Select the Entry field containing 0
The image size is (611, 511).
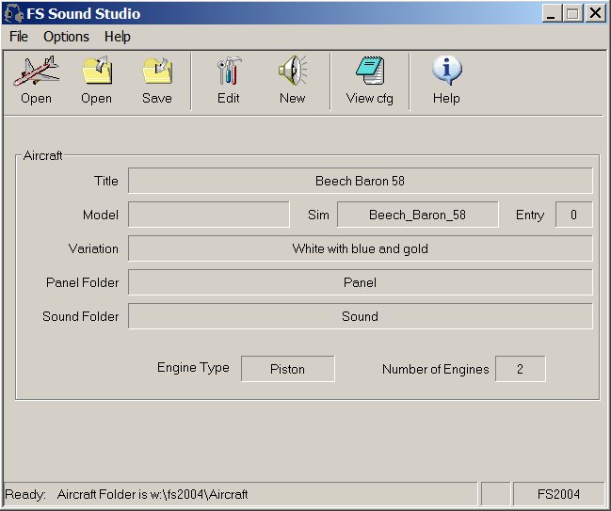(573, 215)
